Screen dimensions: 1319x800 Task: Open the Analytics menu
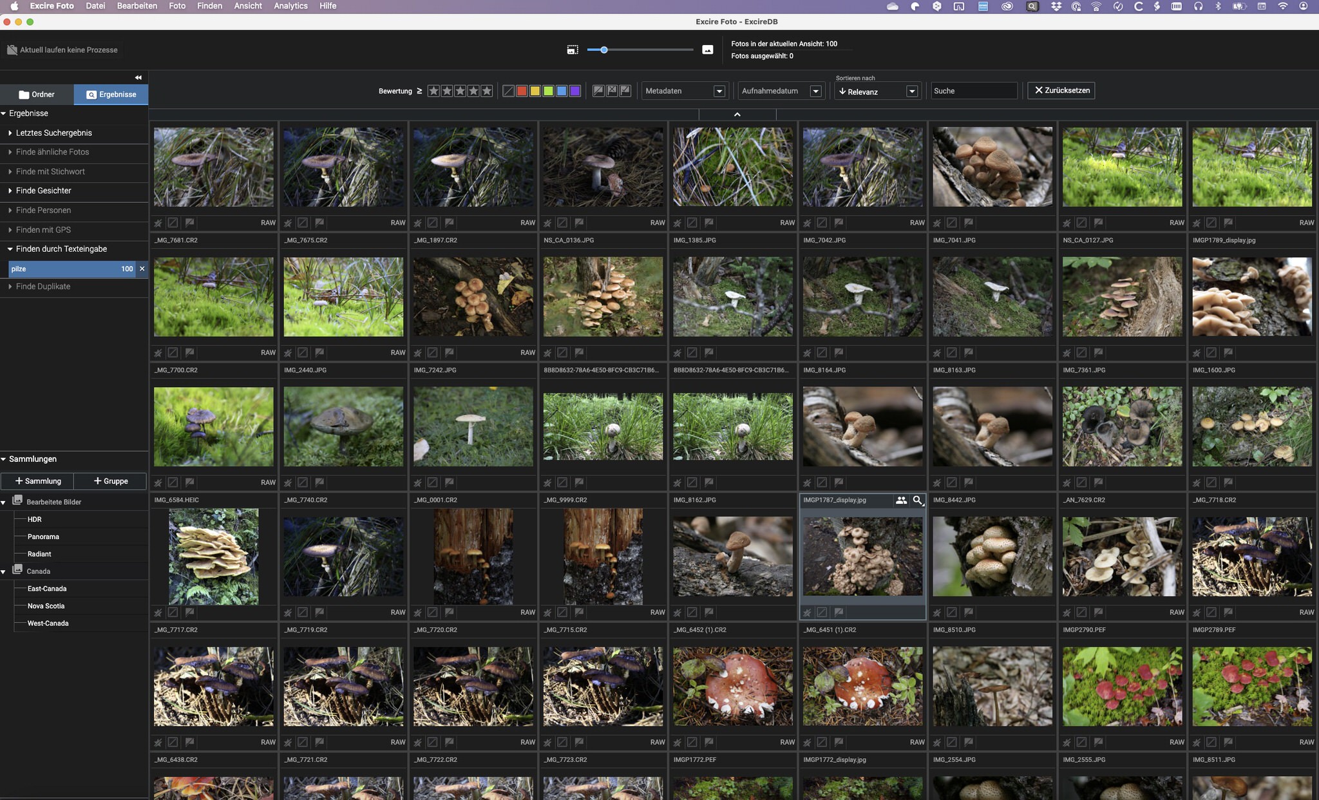[290, 6]
